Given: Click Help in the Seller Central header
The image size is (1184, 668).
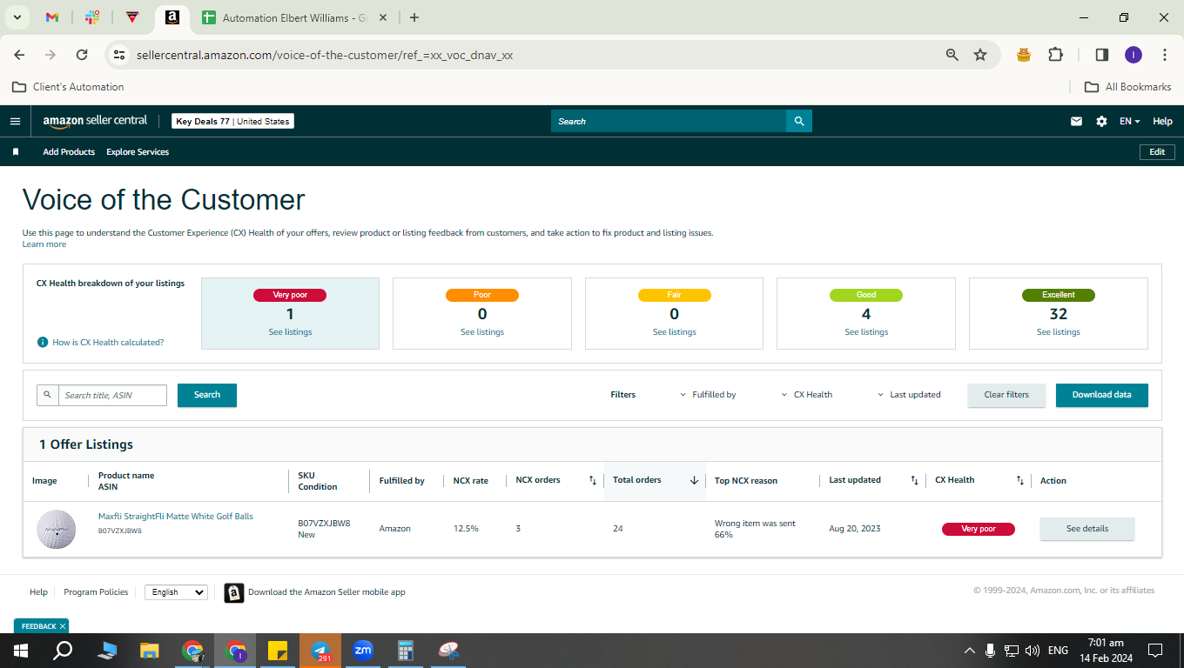Looking at the screenshot, I should click(x=1162, y=122).
